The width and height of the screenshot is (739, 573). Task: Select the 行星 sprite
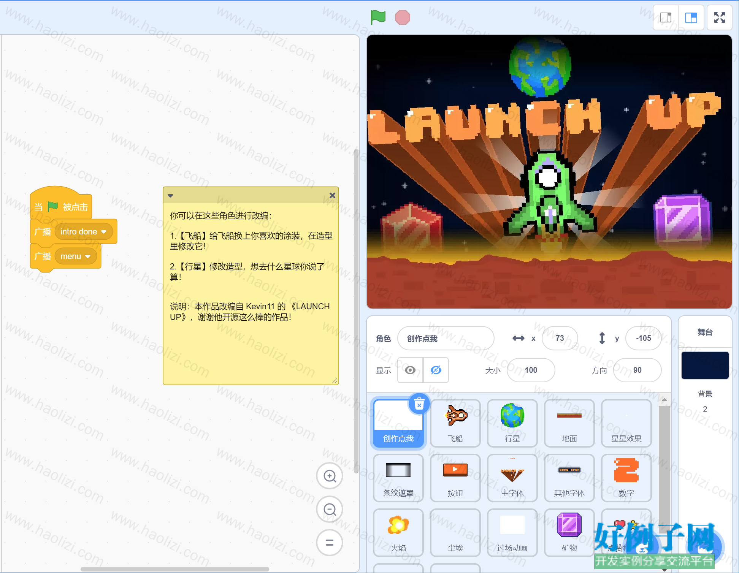click(512, 423)
